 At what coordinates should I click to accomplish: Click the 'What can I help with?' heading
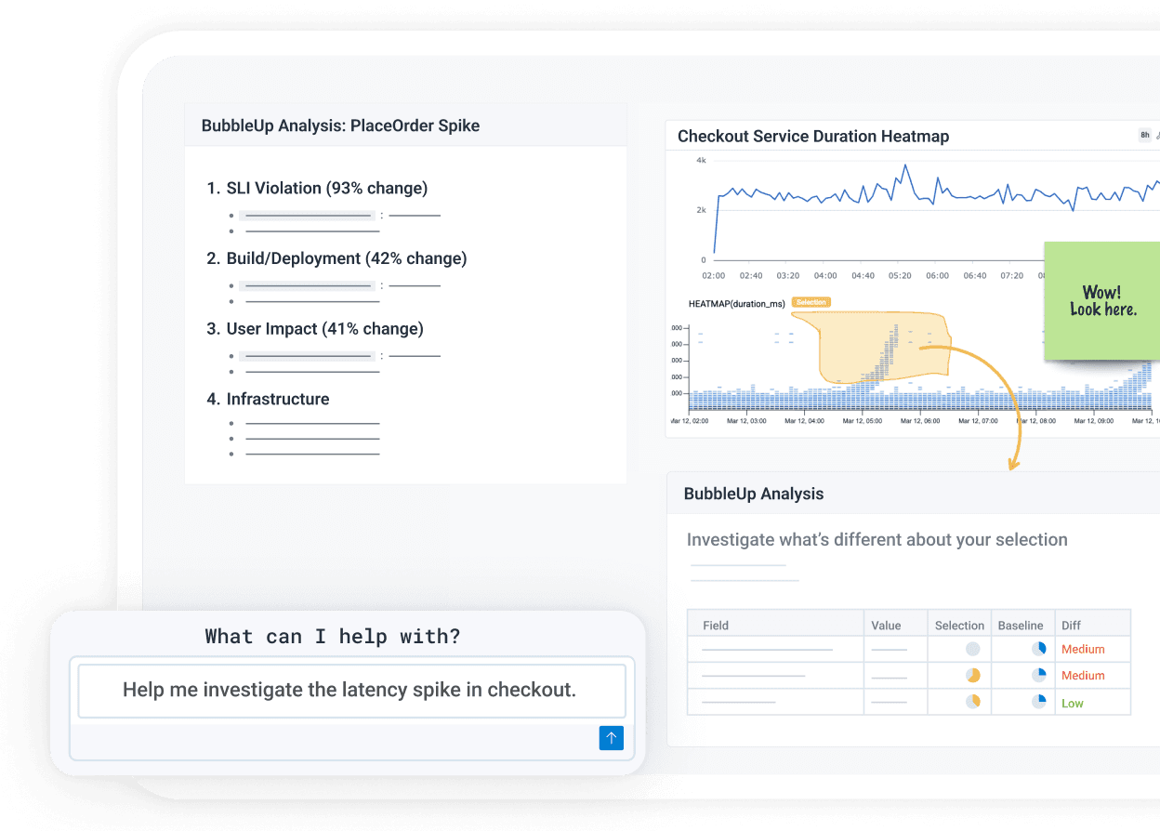(x=333, y=637)
